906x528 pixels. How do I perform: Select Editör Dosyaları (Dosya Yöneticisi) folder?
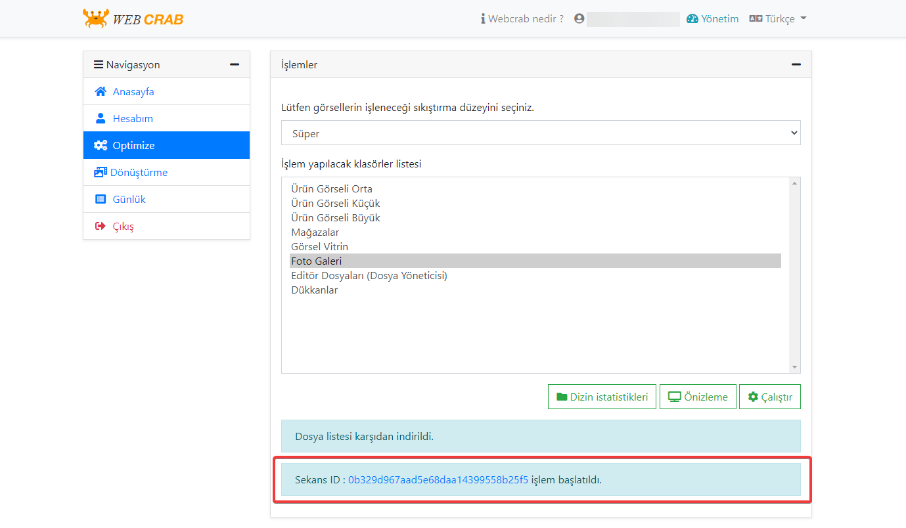point(535,276)
